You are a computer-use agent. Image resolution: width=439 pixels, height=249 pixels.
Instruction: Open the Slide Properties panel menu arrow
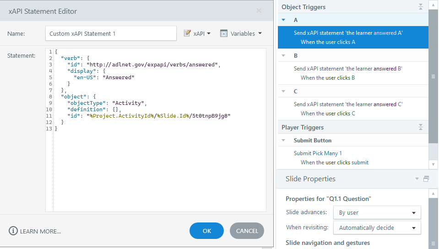[417, 179]
